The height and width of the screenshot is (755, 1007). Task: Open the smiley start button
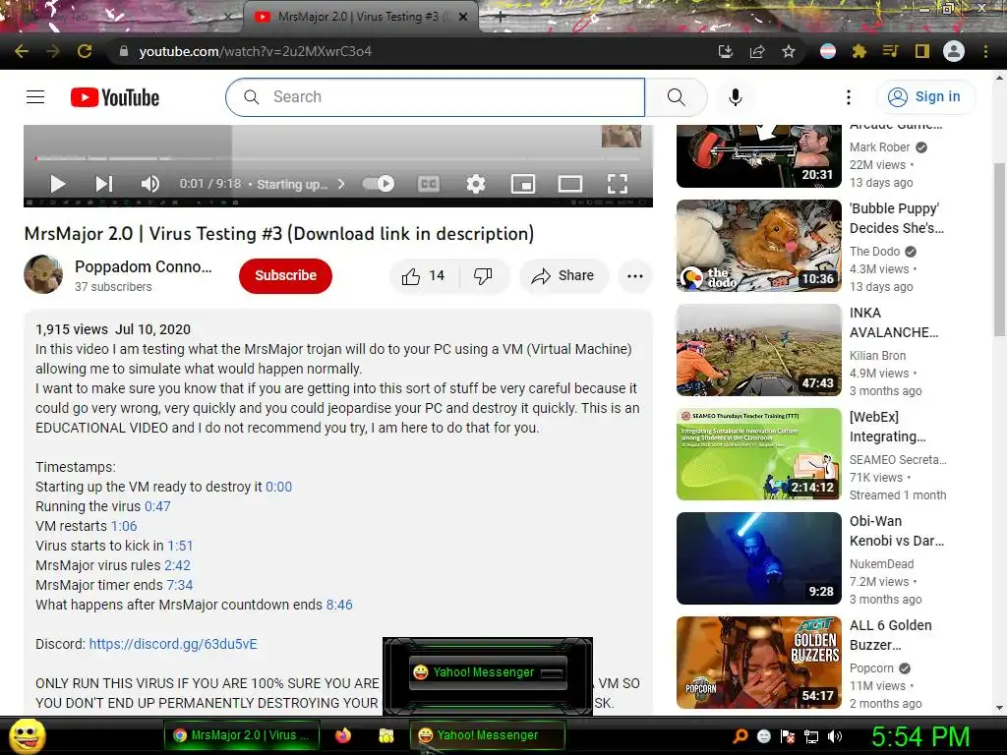(x=28, y=735)
